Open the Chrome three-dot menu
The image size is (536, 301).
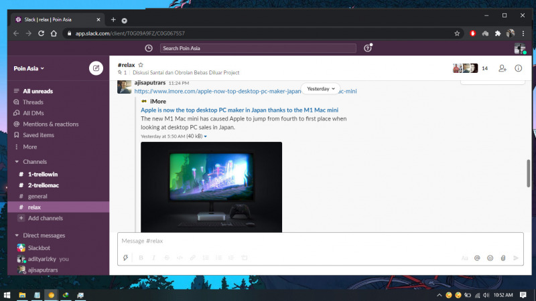pyautogui.click(x=523, y=33)
